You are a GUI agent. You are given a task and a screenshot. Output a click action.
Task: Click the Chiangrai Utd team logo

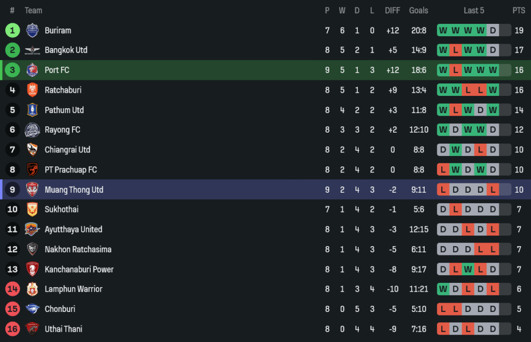[32, 150]
